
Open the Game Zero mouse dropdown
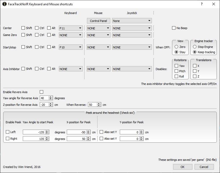pos(98,35)
